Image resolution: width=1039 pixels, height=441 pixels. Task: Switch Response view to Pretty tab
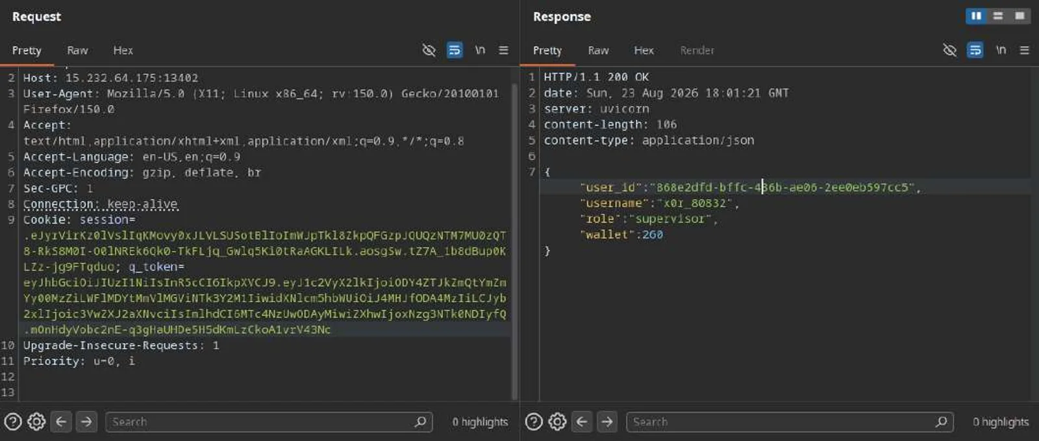coord(547,51)
